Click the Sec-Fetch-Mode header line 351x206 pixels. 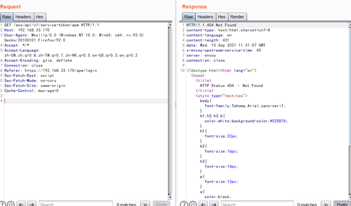[x=30, y=80]
